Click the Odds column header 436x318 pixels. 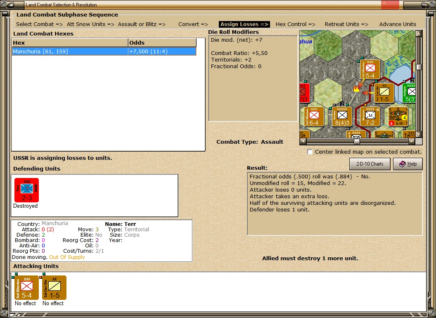pos(162,43)
